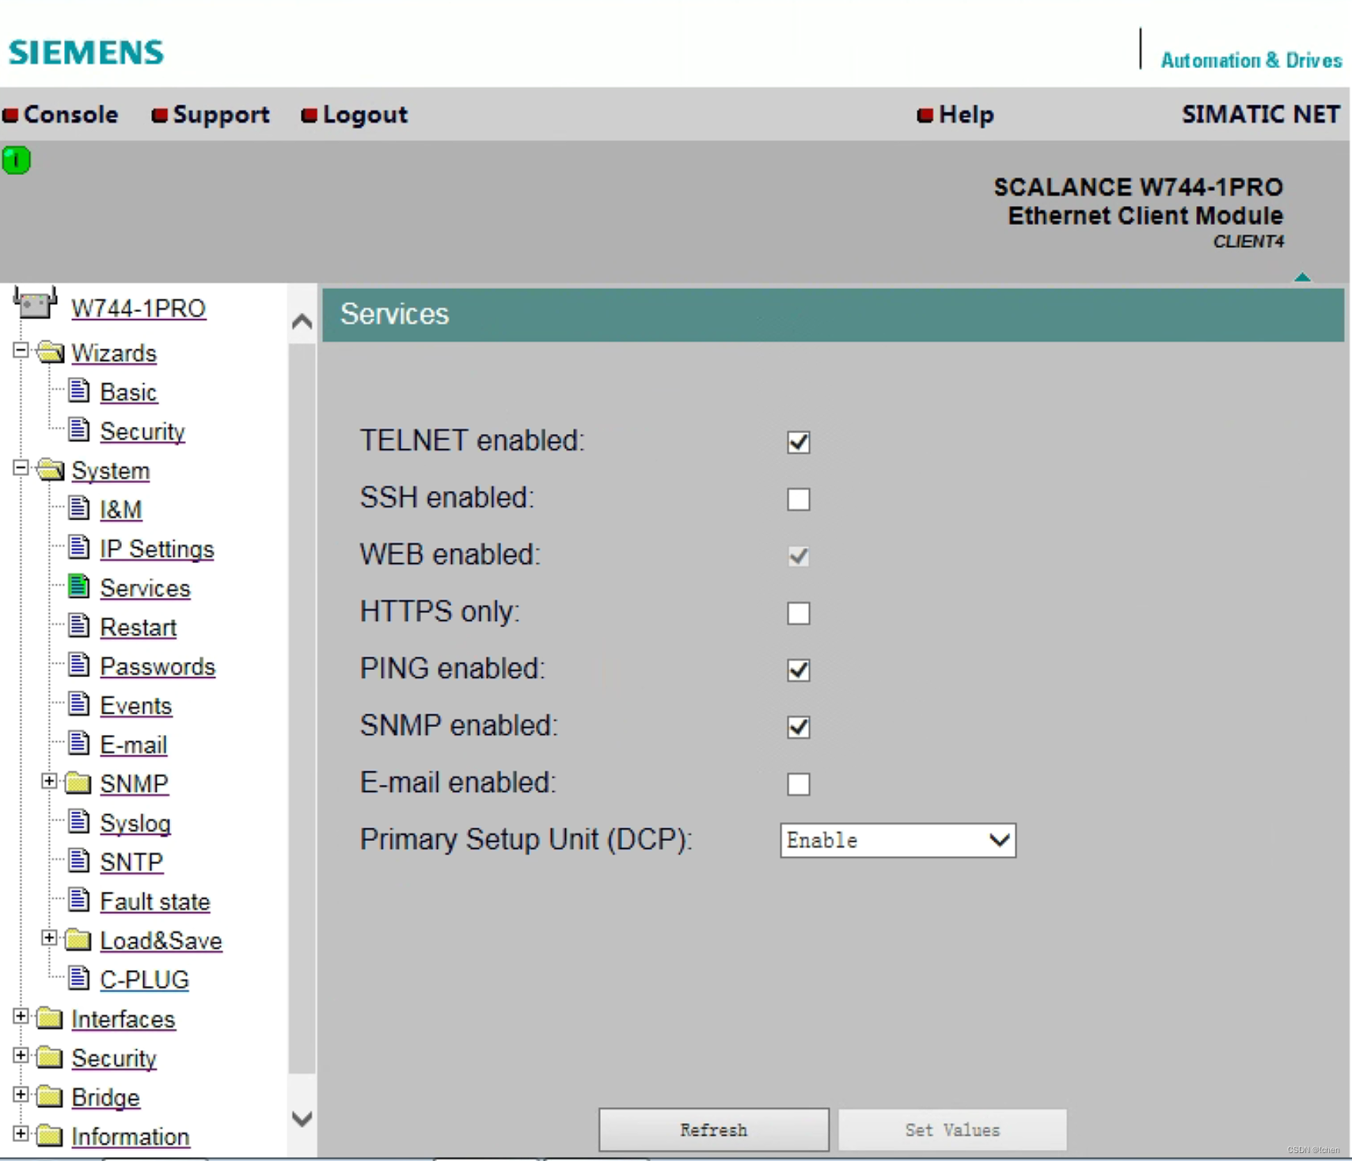This screenshot has width=1352, height=1161.
Task: Click the bottom Security folder icon
Action: [51, 1056]
